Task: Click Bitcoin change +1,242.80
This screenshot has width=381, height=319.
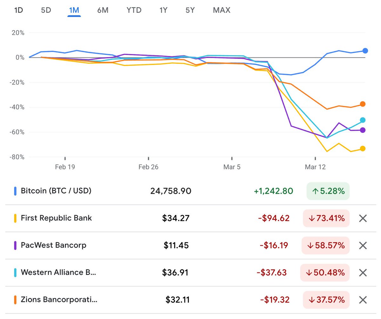Action: 273,191
